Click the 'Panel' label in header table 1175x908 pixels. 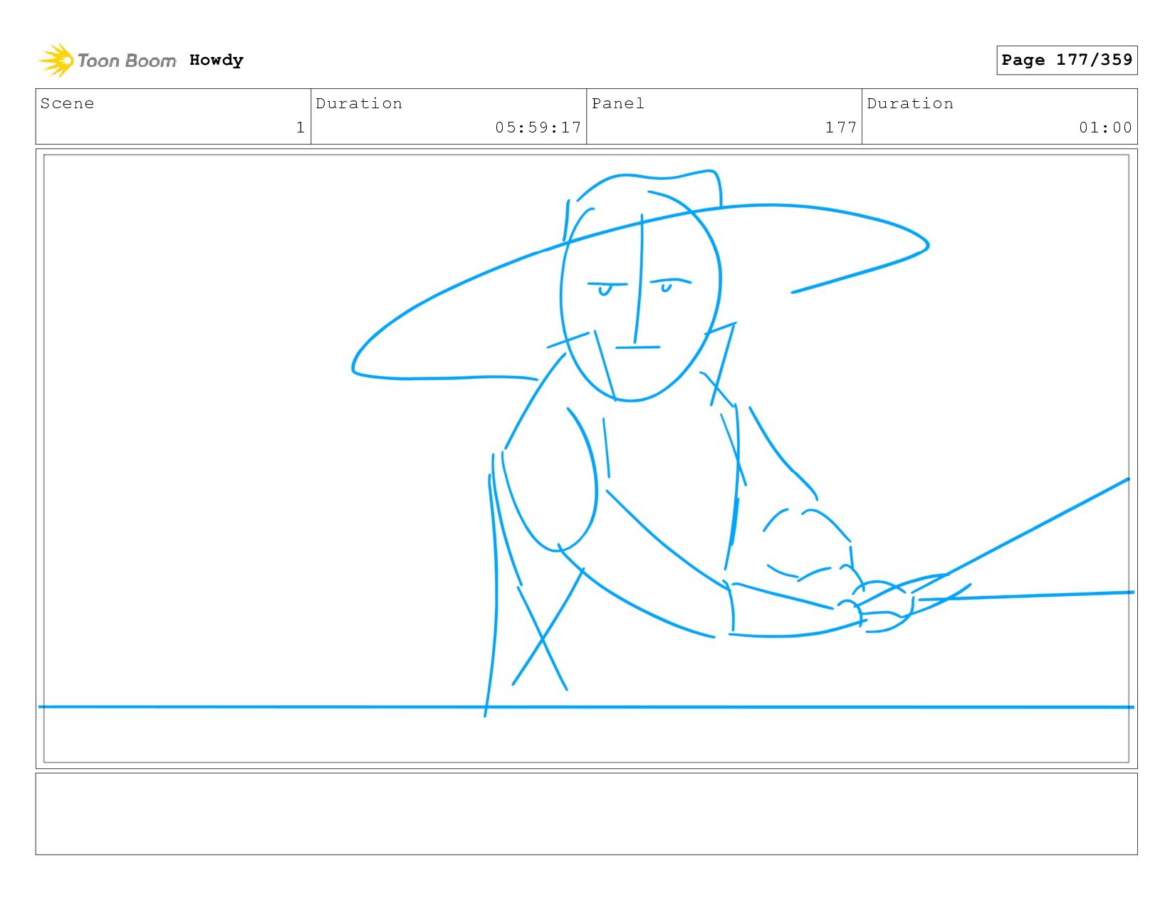618,103
